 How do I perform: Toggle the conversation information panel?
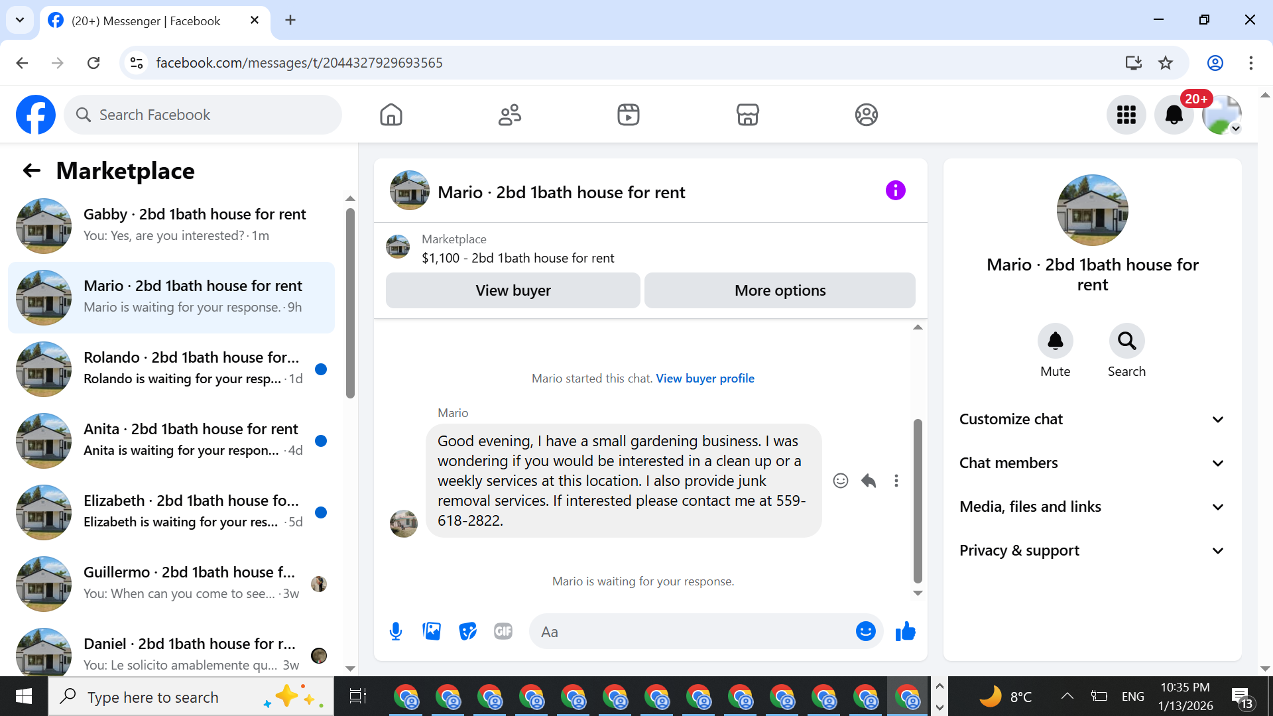coord(895,191)
